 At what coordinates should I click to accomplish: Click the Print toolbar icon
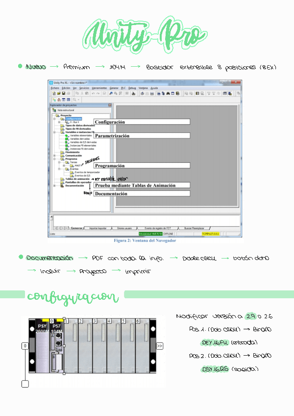click(69, 93)
